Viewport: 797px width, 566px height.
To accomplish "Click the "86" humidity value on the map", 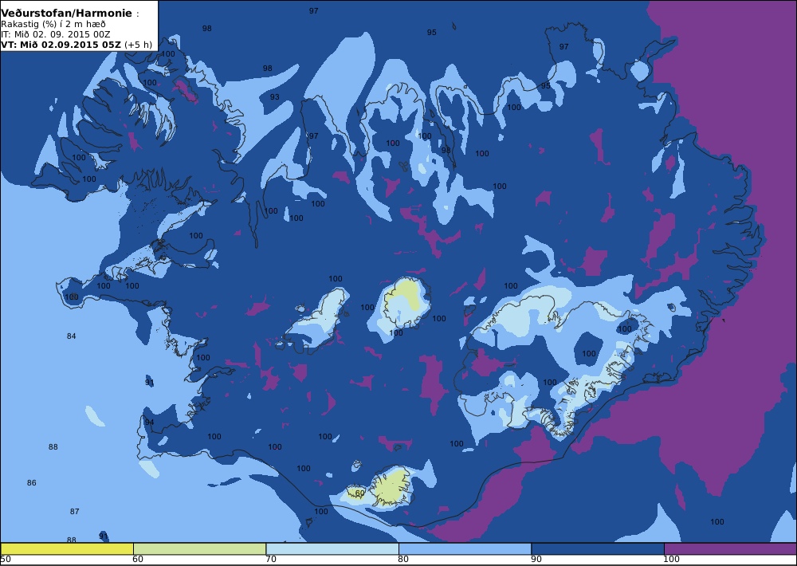I will click(32, 482).
